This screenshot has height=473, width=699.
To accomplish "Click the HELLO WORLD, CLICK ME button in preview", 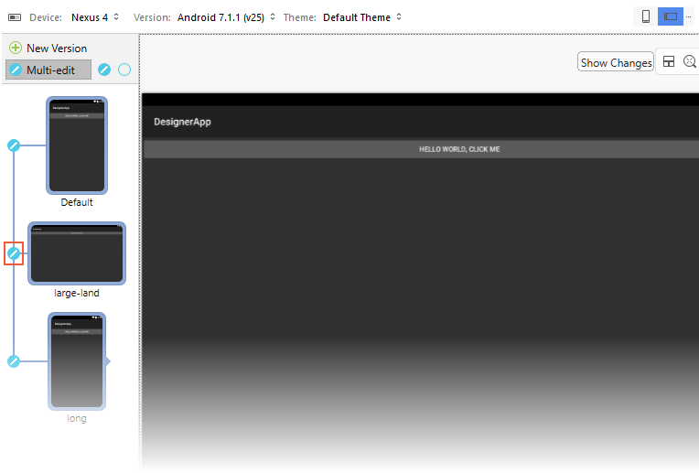I will click(421, 149).
